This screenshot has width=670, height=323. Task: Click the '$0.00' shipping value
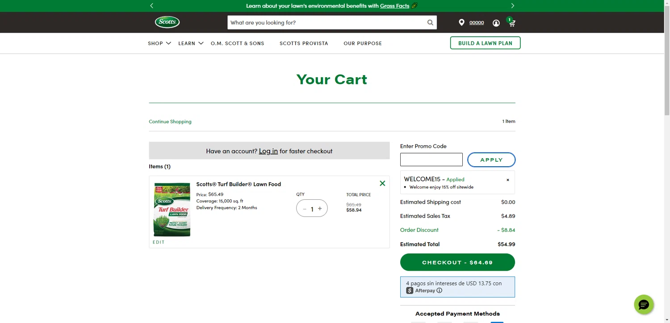[508, 202]
